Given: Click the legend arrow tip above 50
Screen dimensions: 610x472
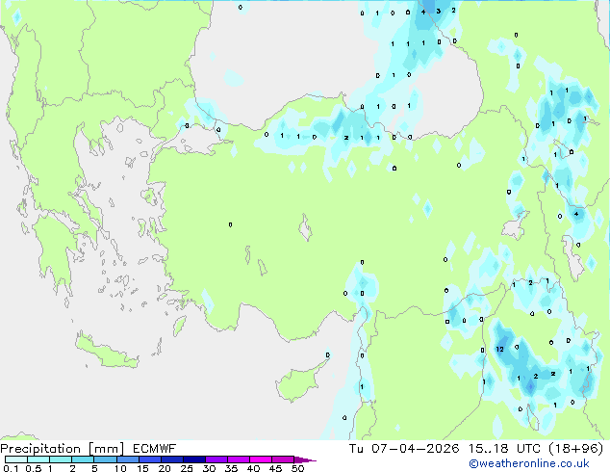Looking at the screenshot, I should pyautogui.click(x=305, y=459).
